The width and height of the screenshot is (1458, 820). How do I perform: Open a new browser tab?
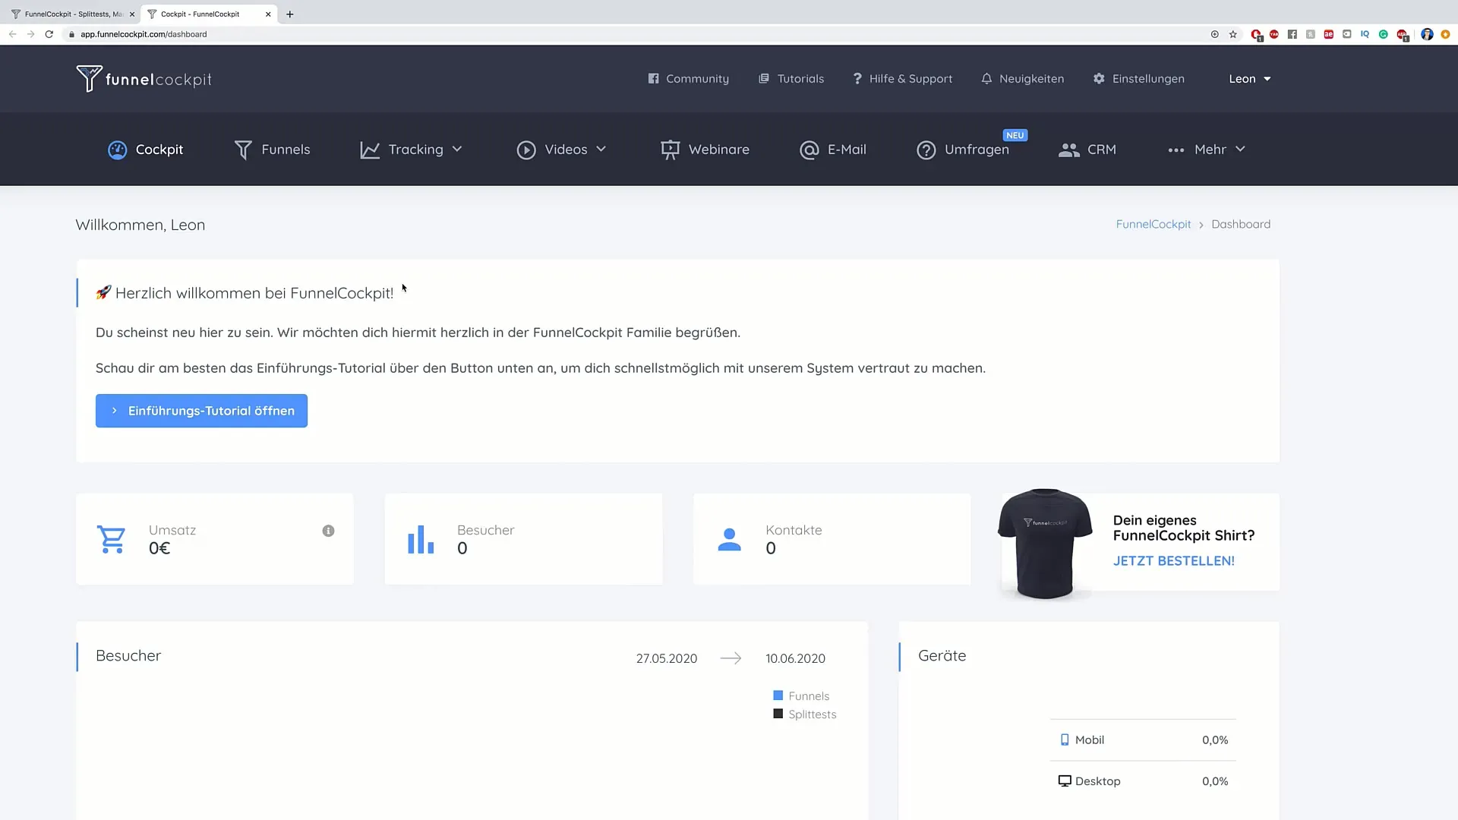click(x=290, y=14)
